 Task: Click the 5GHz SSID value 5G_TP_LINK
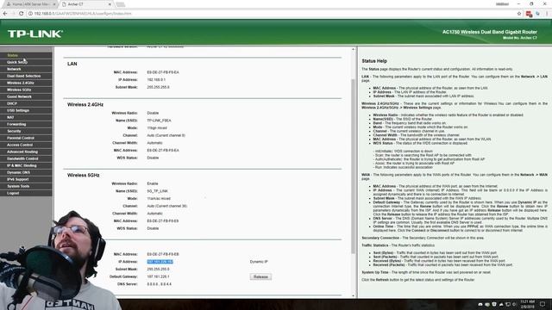(157, 191)
